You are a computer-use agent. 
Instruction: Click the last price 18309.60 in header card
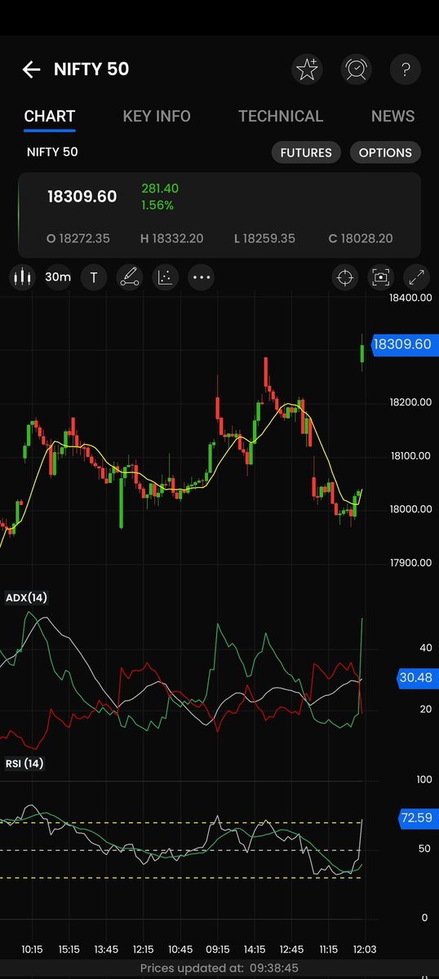(82, 197)
